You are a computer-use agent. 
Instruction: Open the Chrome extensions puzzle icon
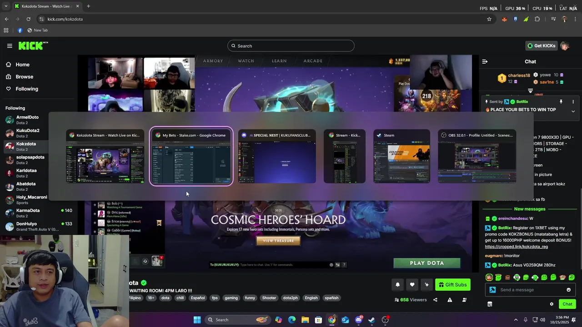(x=537, y=19)
